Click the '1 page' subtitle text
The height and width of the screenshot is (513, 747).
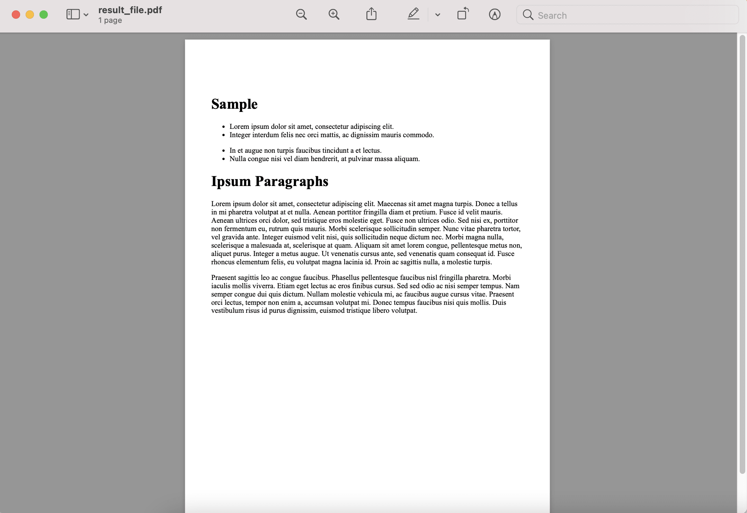(110, 20)
